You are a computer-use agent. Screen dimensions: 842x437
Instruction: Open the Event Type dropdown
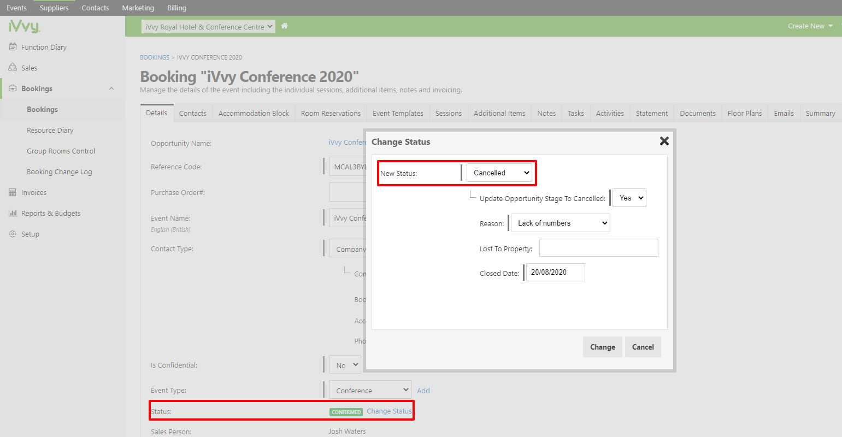pyautogui.click(x=370, y=390)
